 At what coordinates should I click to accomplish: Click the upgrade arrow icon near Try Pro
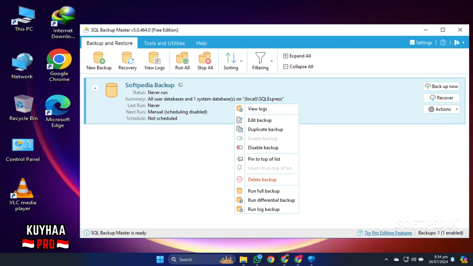click(x=360, y=233)
